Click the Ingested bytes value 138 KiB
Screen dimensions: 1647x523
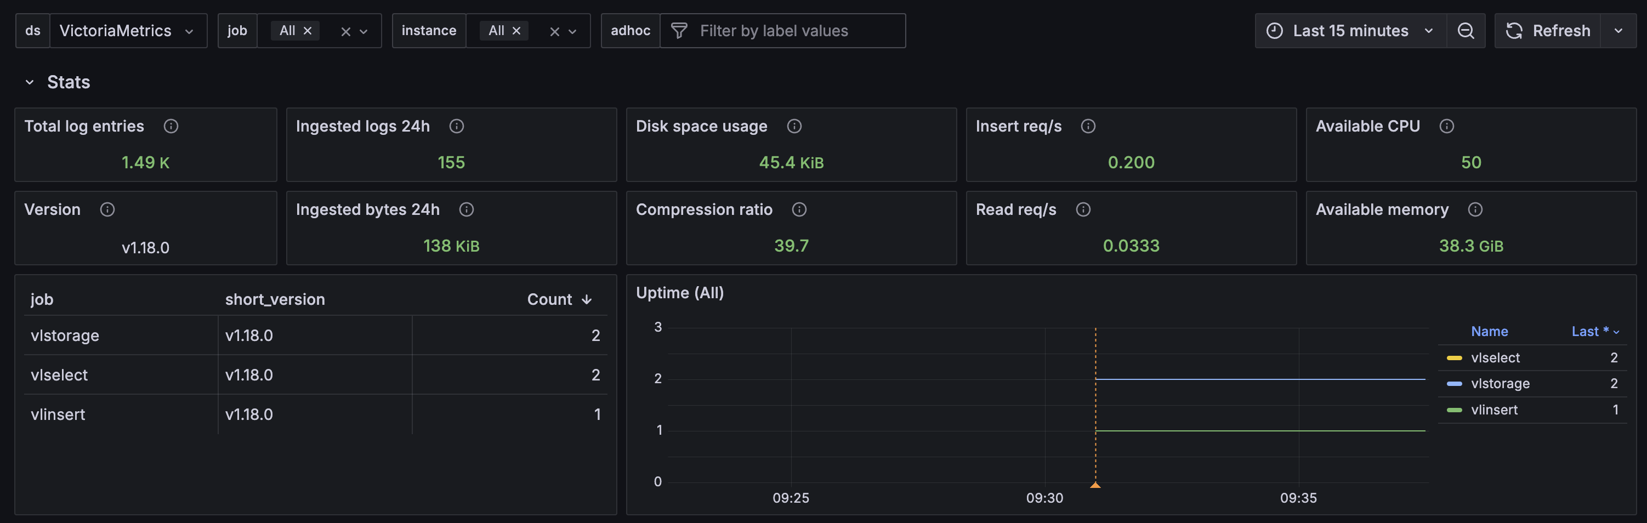tap(451, 246)
